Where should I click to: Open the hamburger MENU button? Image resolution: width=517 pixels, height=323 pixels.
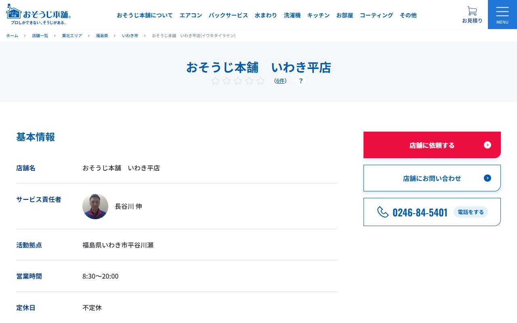pyautogui.click(x=502, y=15)
